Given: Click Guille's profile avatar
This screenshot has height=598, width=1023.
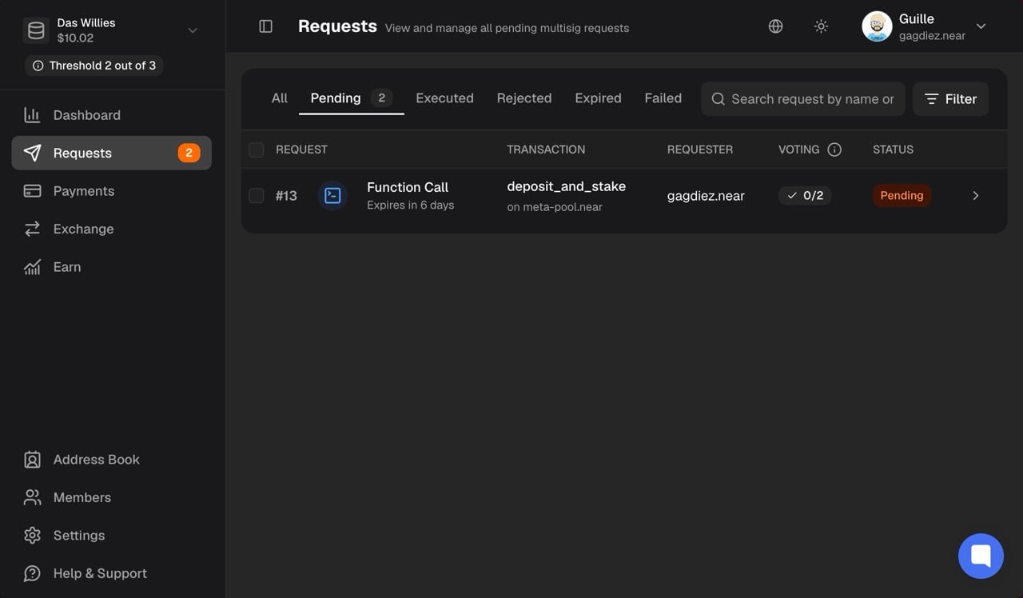Looking at the screenshot, I should click(877, 26).
